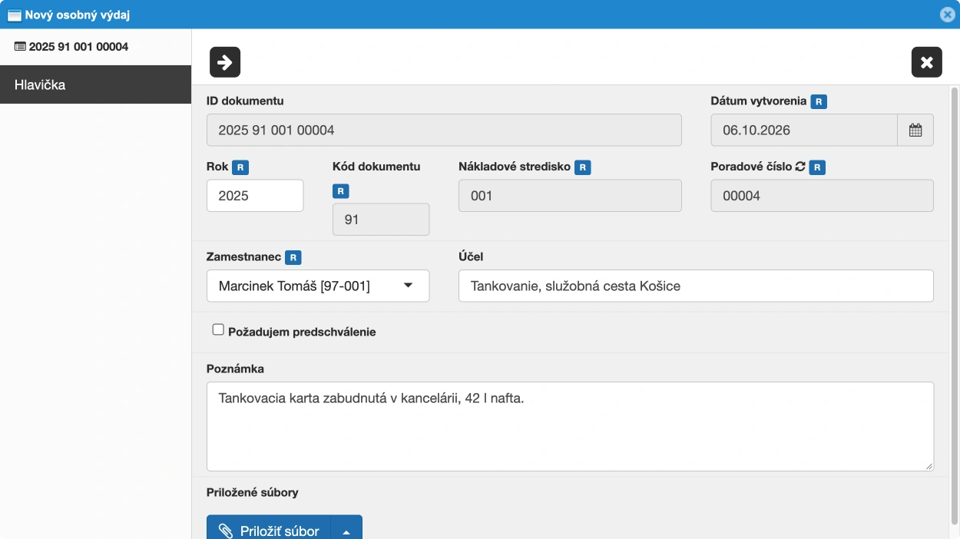Click the Dátum vytvorenia date field

pos(804,131)
